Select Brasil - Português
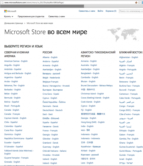Screen dimensions: 143x166 (12, 106)
